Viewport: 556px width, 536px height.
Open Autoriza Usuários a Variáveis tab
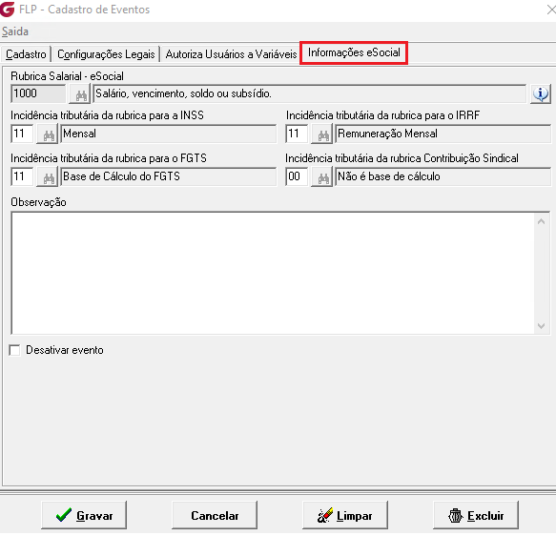[x=231, y=54]
